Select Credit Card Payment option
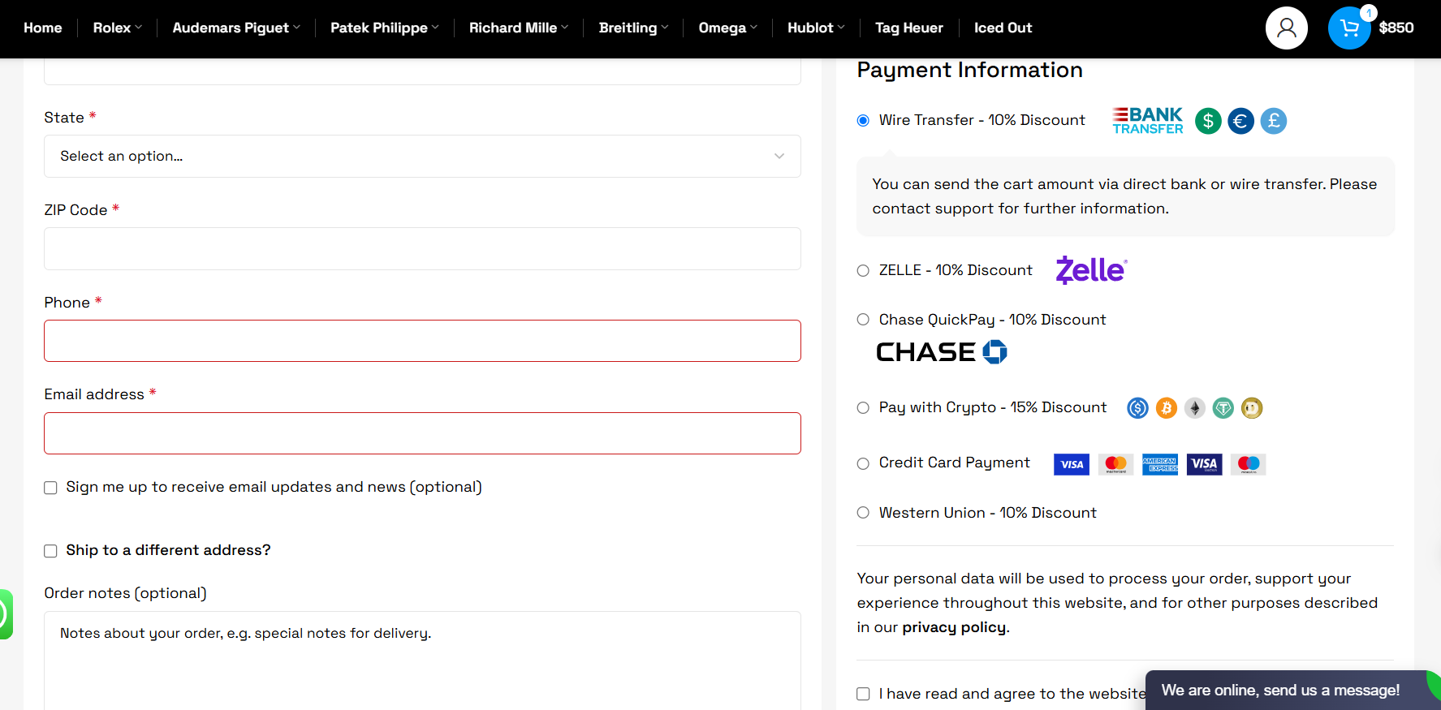 [863, 464]
